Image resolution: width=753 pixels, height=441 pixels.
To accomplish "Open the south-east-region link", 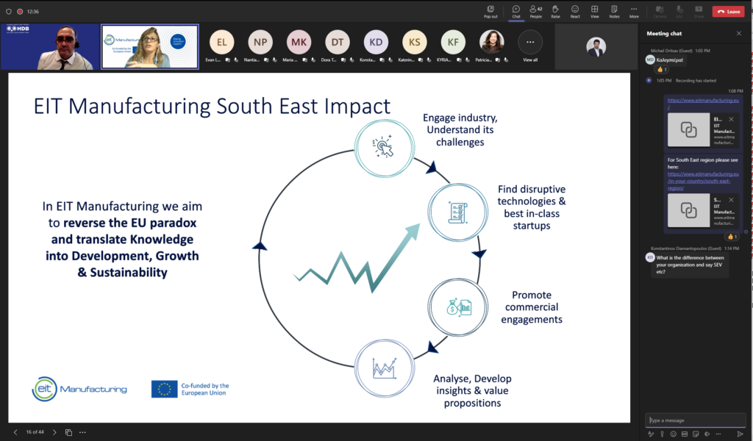I will 703,181.
